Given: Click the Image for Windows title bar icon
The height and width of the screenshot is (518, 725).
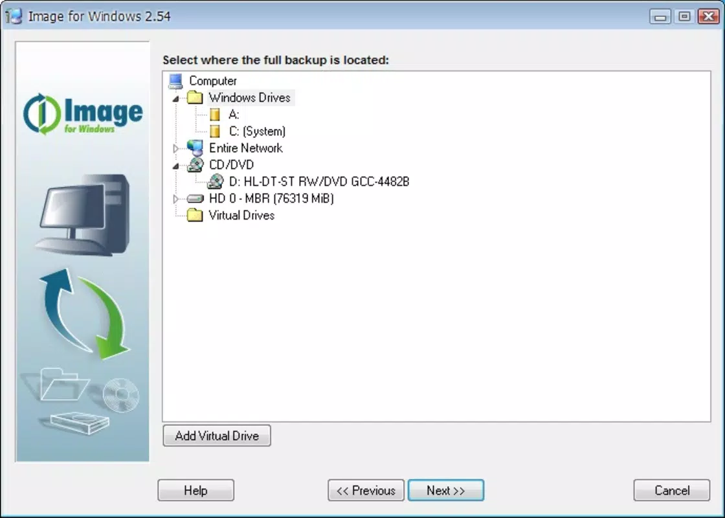Looking at the screenshot, I should (14, 16).
